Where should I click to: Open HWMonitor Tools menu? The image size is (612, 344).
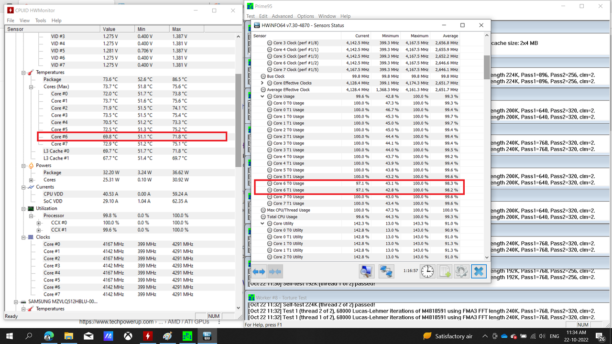[41, 21]
